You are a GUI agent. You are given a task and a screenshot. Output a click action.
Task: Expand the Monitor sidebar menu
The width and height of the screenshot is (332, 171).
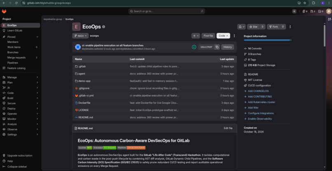click(x=20, y=119)
